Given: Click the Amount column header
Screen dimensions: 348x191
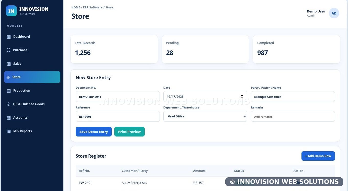Looking at the screenshot, I should point(199,171).
